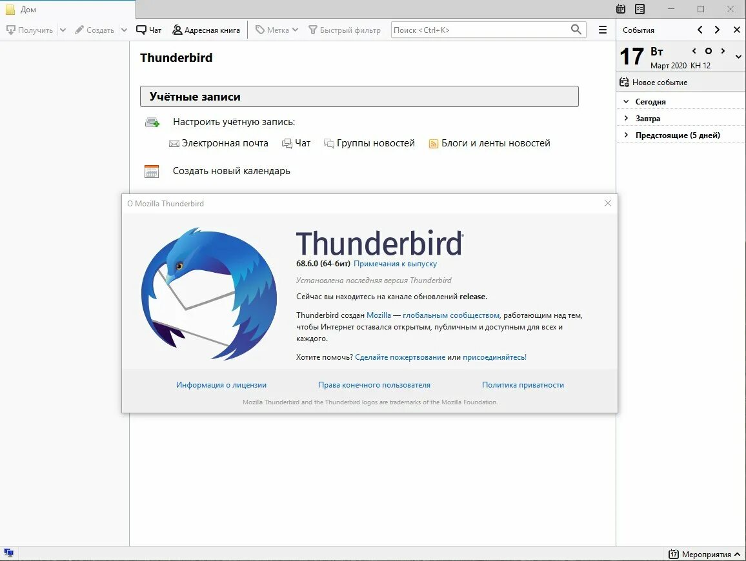The width and height of the screenshot is (746, 561).
Task: Click the account setup icon beside Настроить учётную запись
Action: click(152, 122)
